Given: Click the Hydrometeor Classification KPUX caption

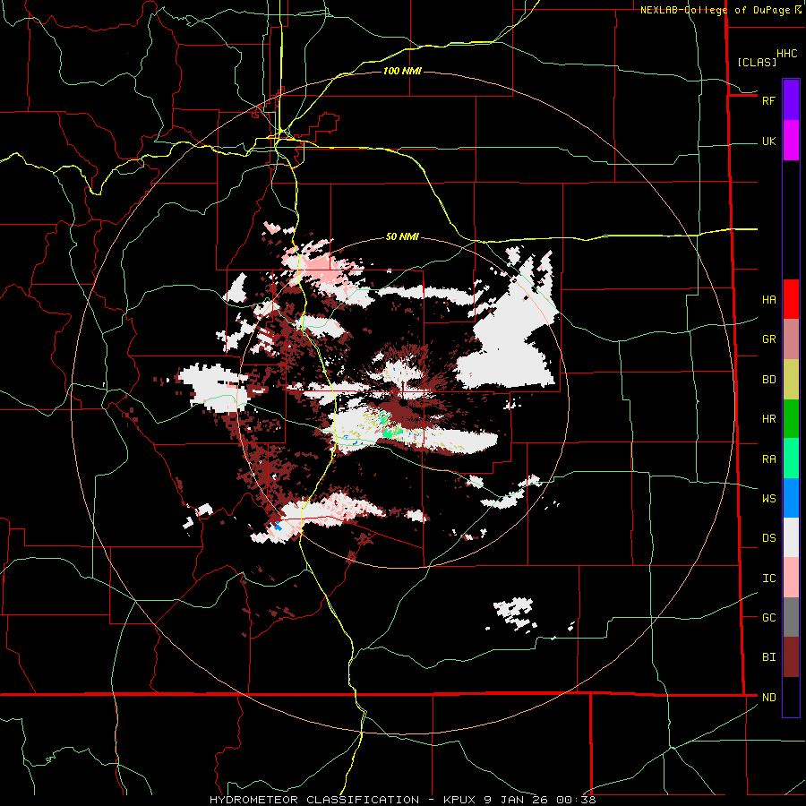Looking at the screenshot, I should tap(402, 800).
